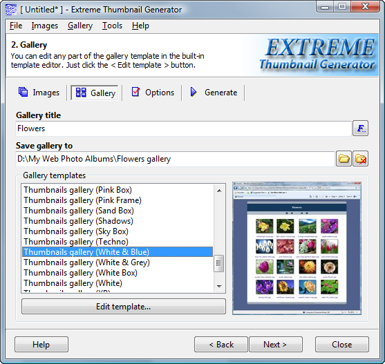Open the gallery title font picker icon

pyautogui.click(x=360, y=128)
